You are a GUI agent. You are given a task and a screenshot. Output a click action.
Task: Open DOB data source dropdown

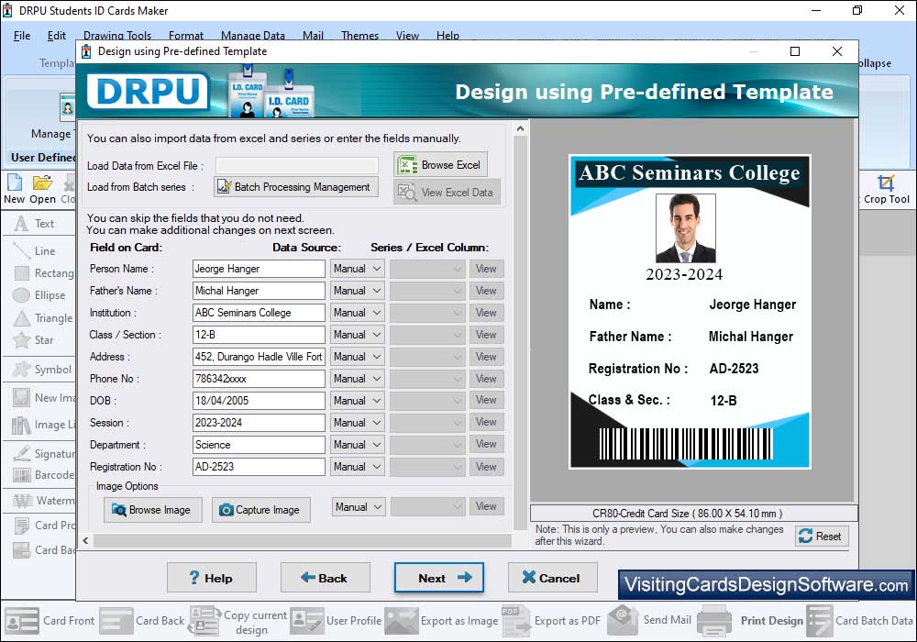pyautogui.click(x=357, y=401)
